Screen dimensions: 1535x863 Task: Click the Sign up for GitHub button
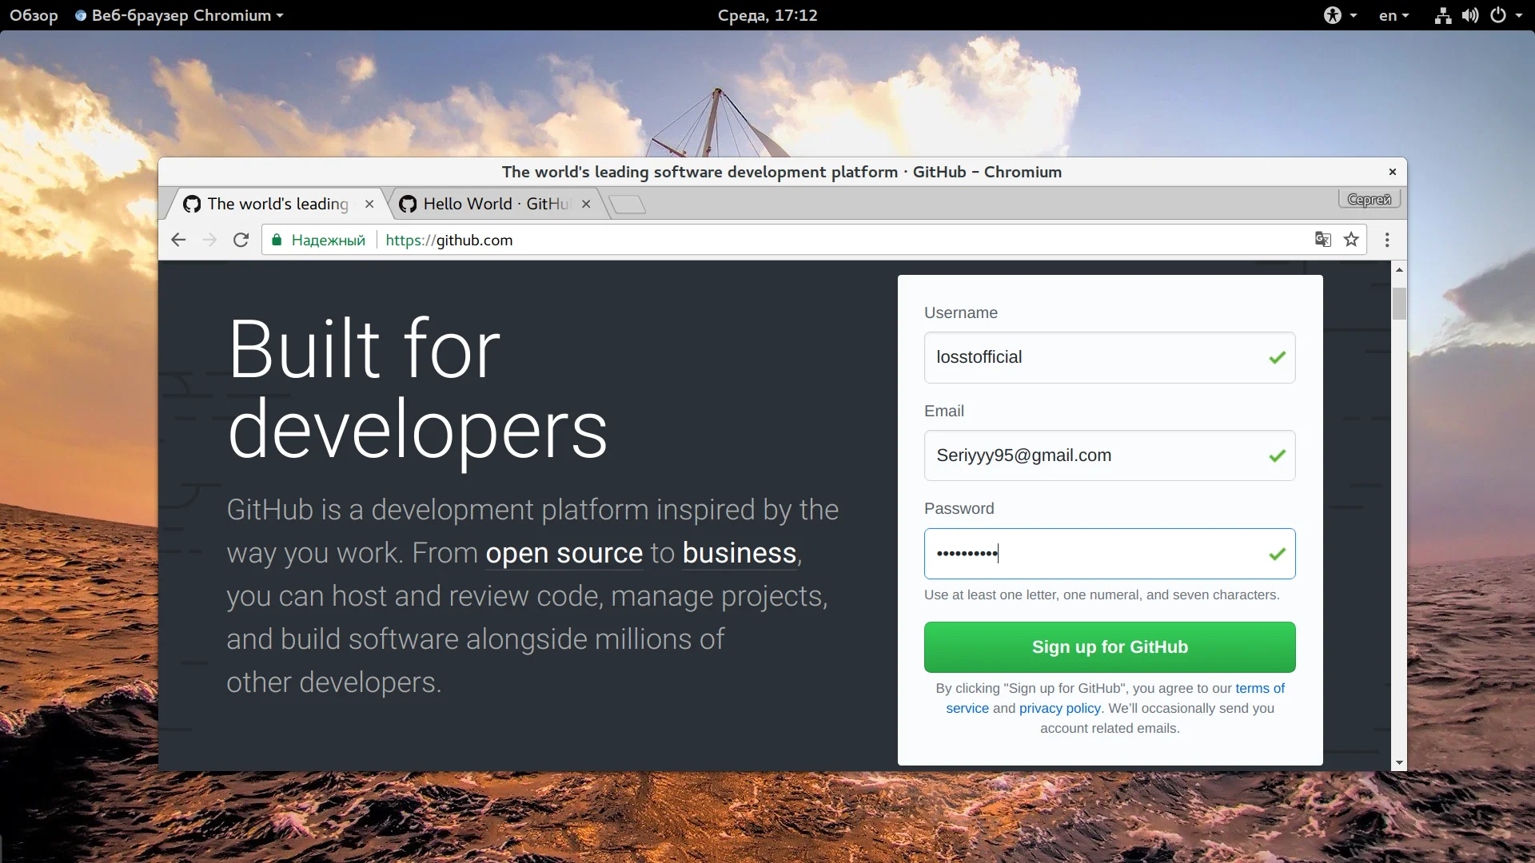coord(1109,647)
